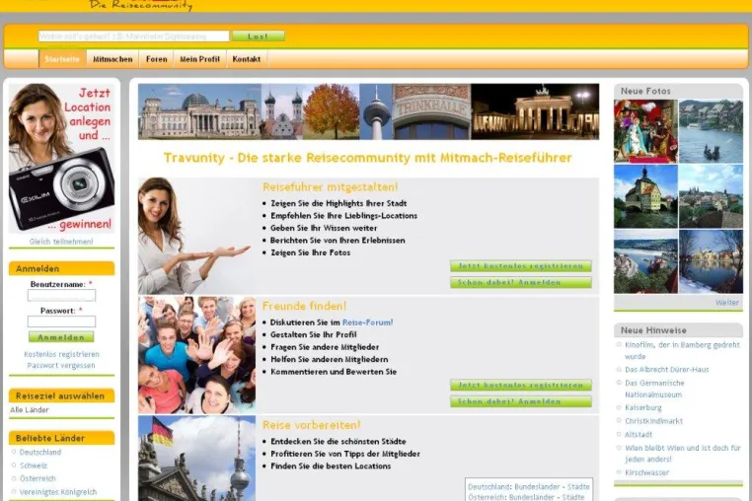This screenshot has width=752, height=501.
Task: Select Alle Länder under Reiseziel auswählen
Action: (x=30, y=410)
